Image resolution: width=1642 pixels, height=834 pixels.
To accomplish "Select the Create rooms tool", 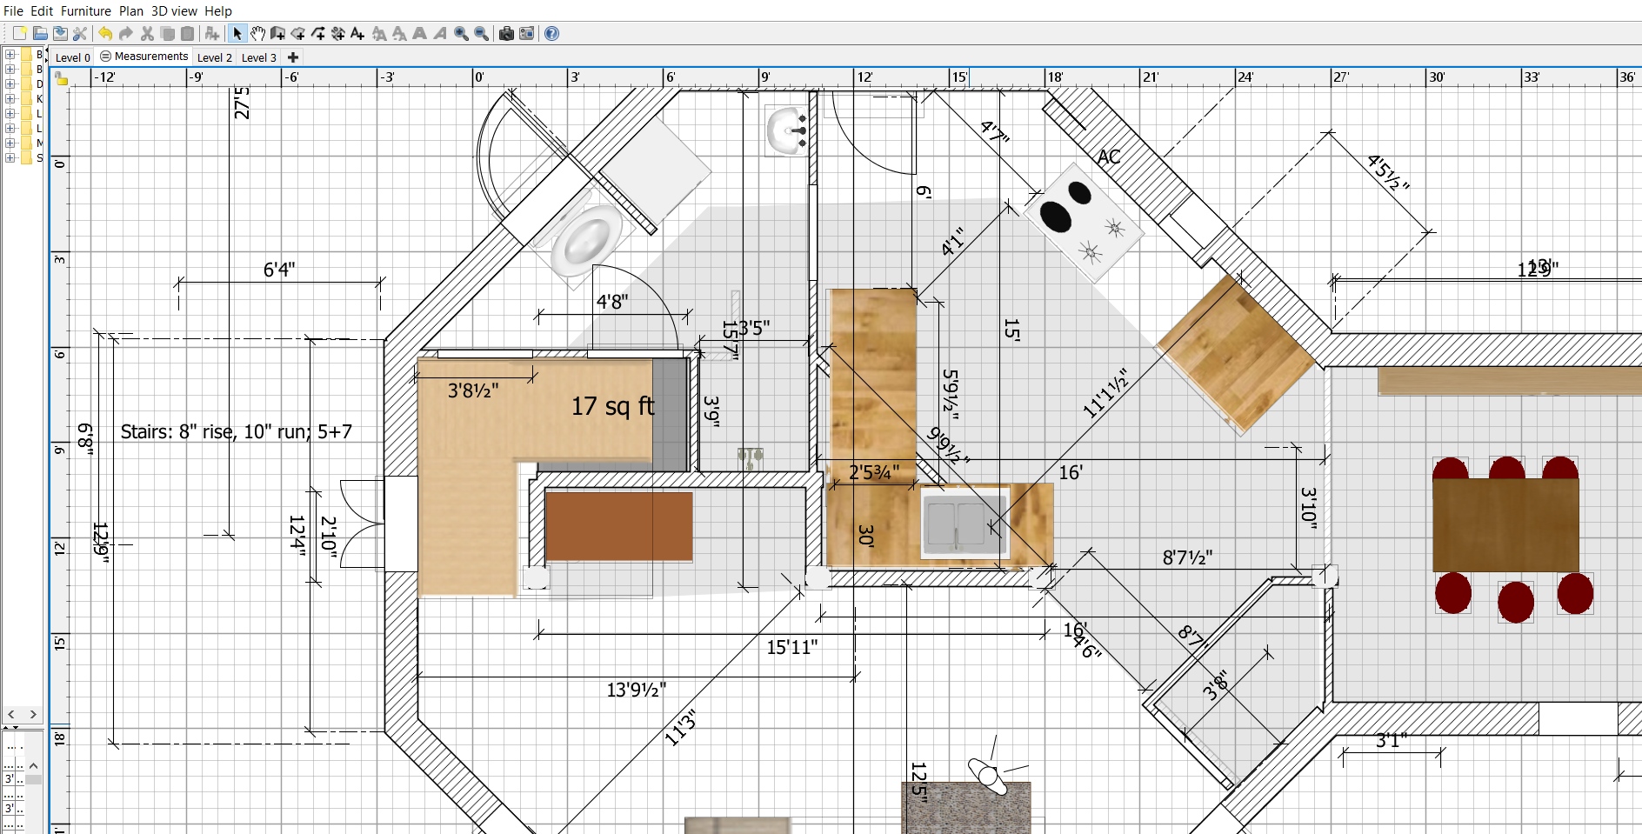I will (x=298, y=33).
